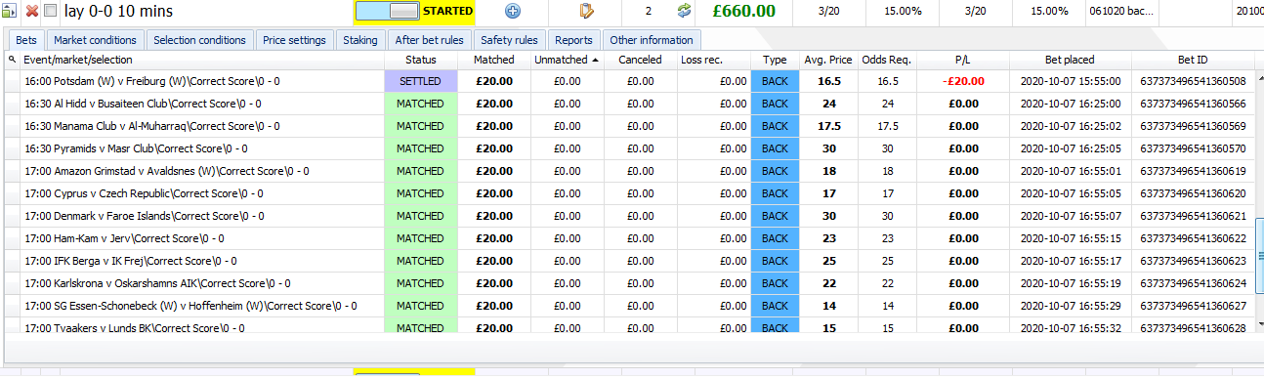
Task: Click the Bet placed column header
Action: tap(1070, 60)
